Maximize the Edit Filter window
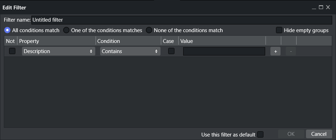Viewport: 336px width, 140px height. 321,7
